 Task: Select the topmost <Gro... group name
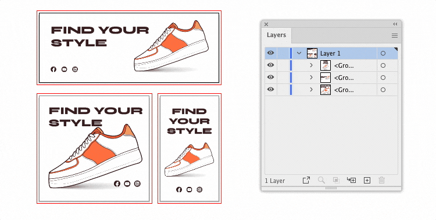(x=344, y=65)
